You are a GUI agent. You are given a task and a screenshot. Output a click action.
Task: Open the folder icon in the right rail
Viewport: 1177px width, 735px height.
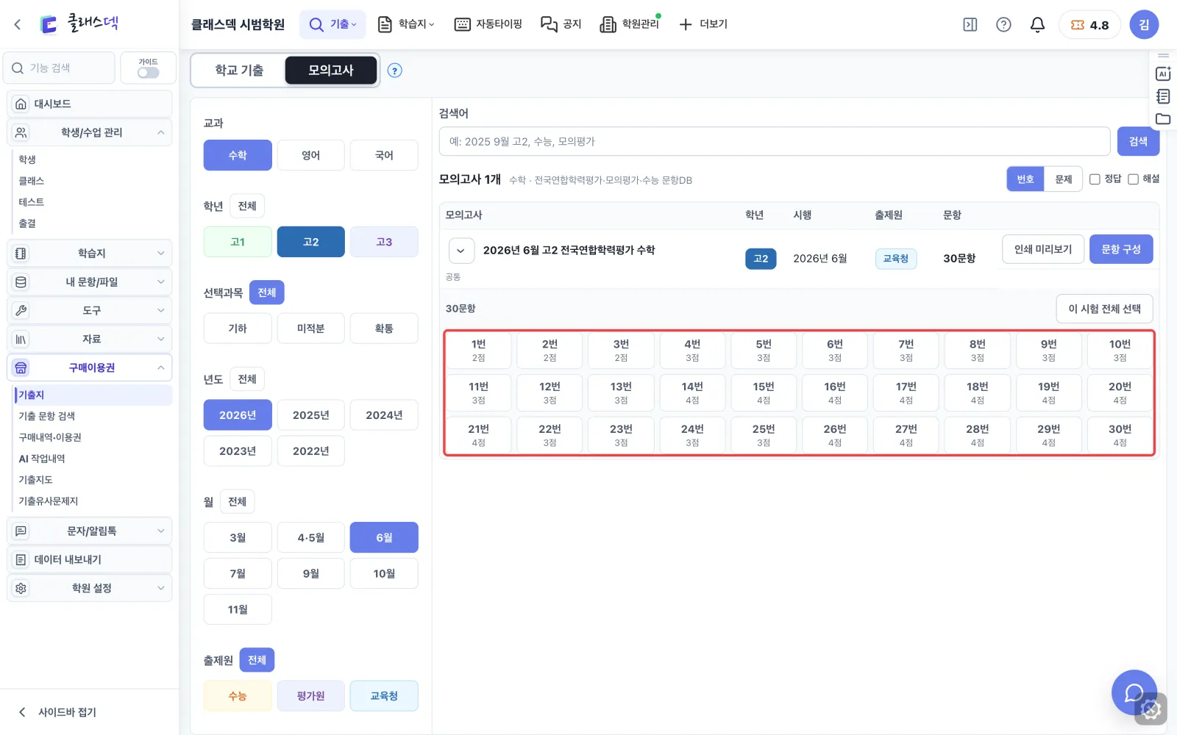[1163, 119]
